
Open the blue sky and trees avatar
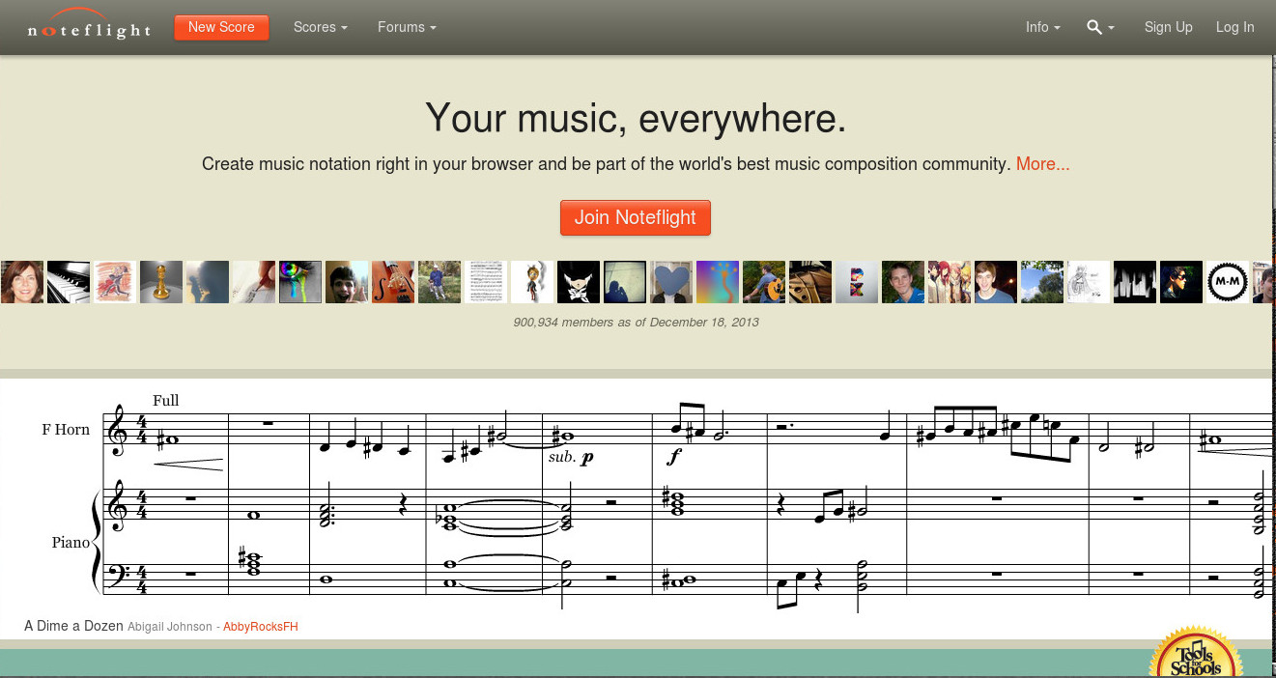click(1042, 282)
